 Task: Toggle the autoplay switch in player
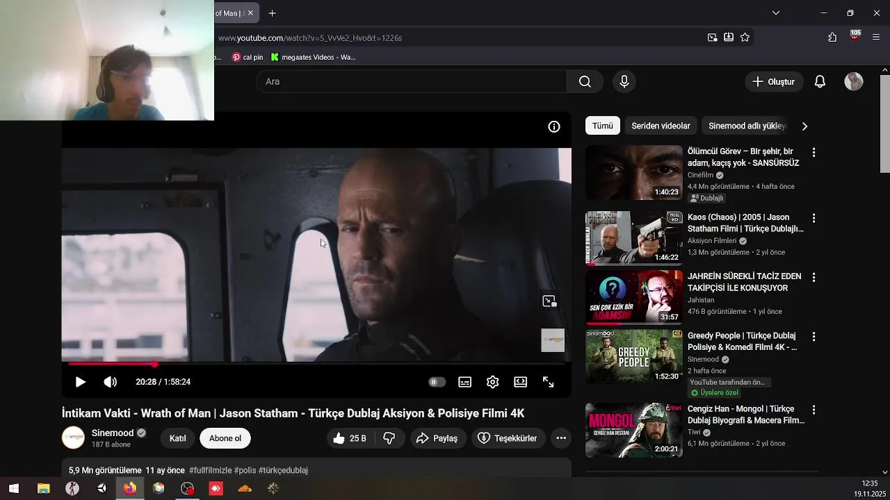click(437, 382)
